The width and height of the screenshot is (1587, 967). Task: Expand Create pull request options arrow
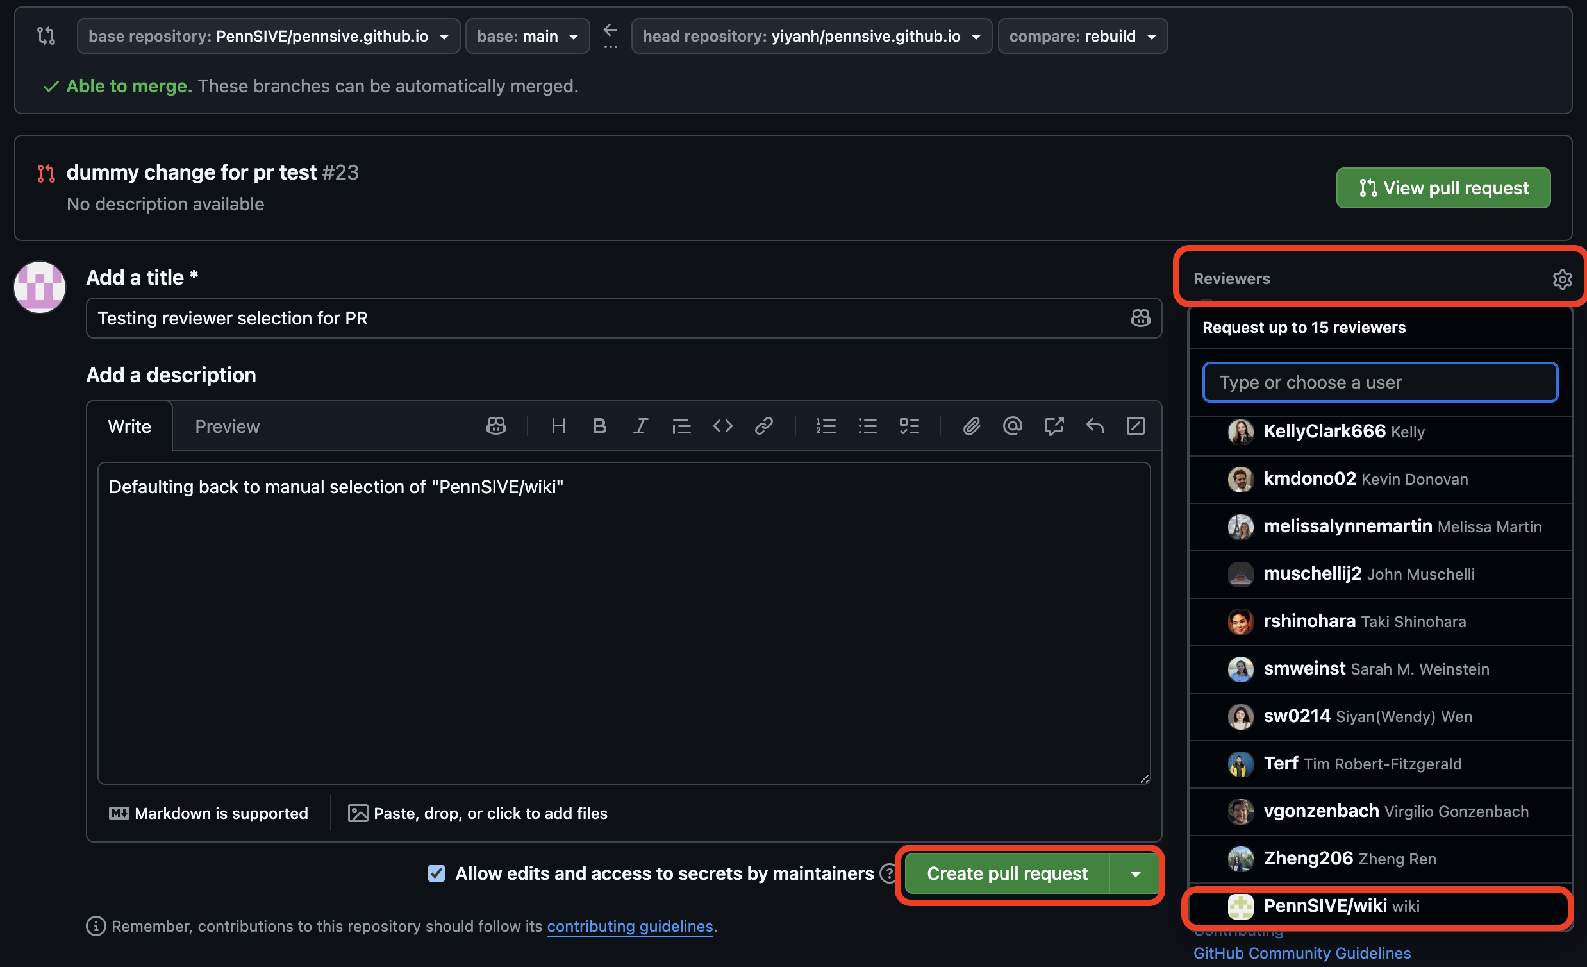(x=1135, y=873)
